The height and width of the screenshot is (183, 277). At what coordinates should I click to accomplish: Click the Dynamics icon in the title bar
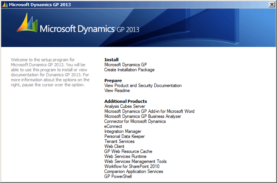point(5,5)
